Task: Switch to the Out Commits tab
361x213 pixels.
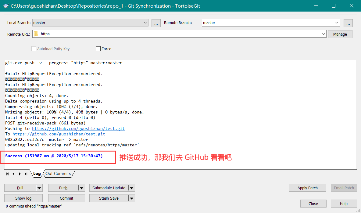Action: 58,173
